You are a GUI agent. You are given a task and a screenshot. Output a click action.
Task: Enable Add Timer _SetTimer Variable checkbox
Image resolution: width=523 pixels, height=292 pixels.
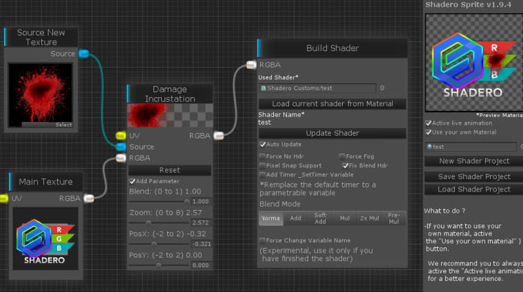[262, 175]
